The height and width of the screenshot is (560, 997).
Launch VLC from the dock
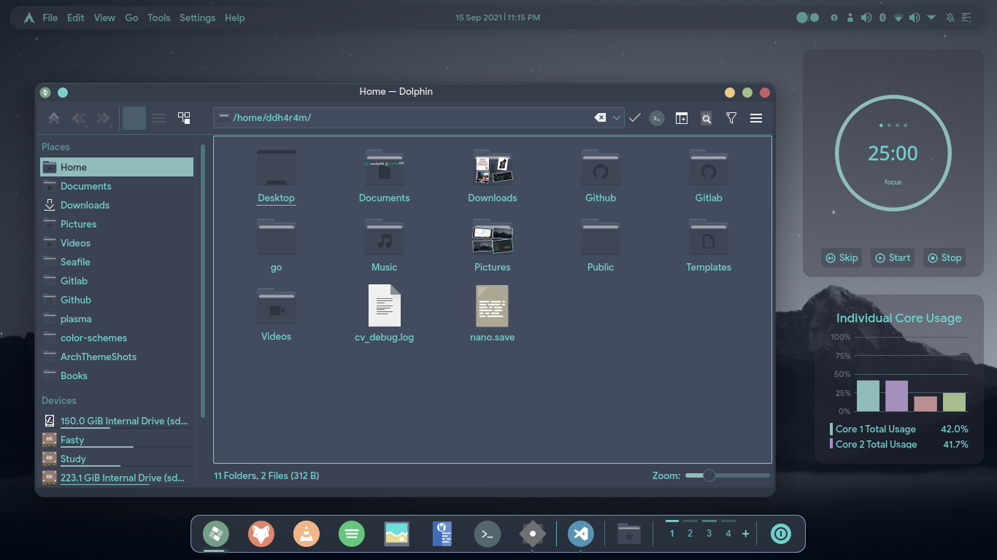(307, 534)
